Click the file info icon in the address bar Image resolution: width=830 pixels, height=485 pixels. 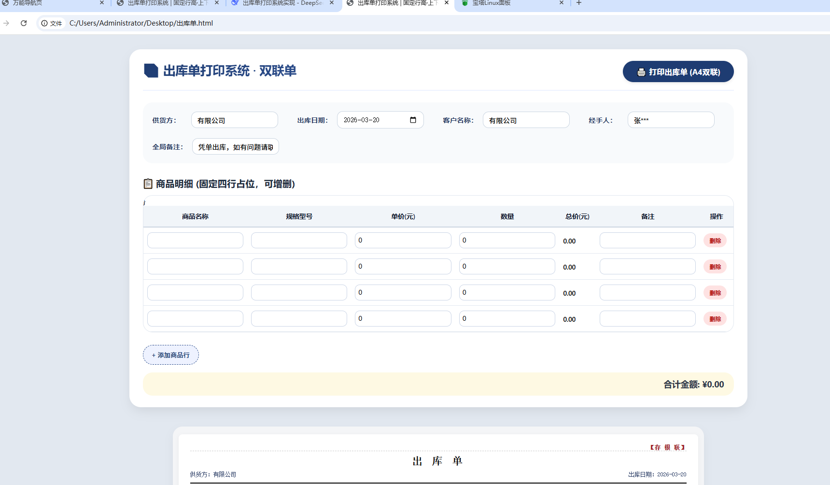point(44,23)
